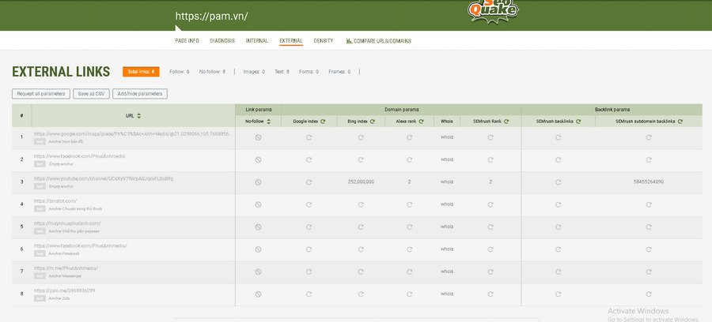The height and width of the screenshot is (322, 712).
Task: Sort by the No-follow column
Action: point(269,122)
